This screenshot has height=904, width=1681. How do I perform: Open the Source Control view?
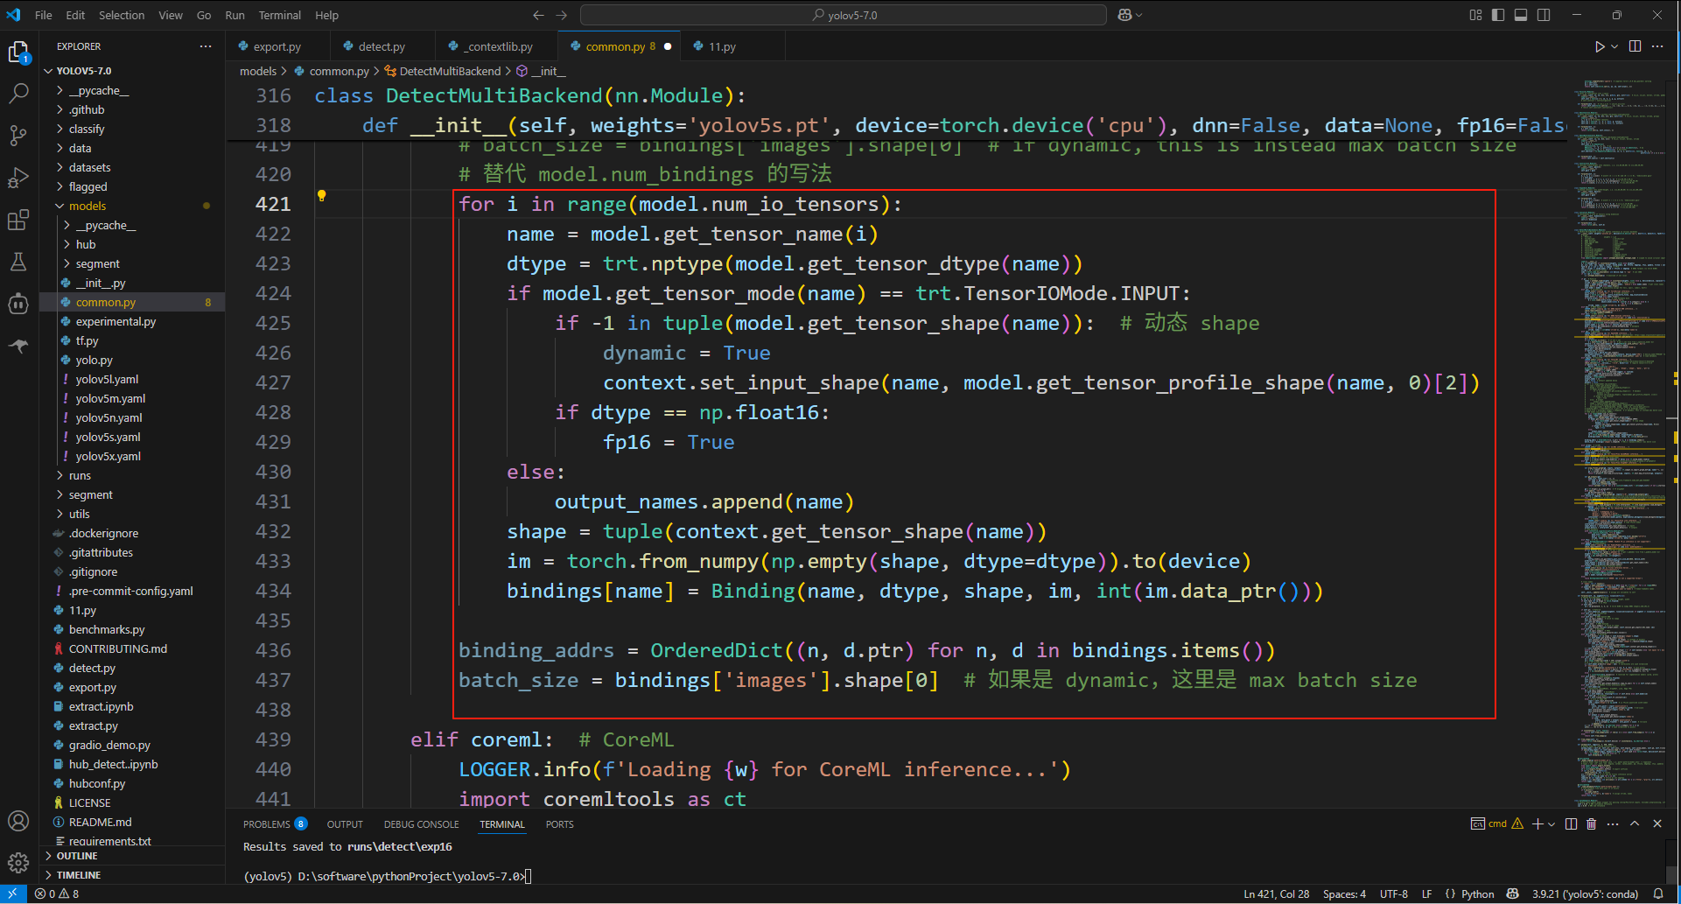coord(19,134)
